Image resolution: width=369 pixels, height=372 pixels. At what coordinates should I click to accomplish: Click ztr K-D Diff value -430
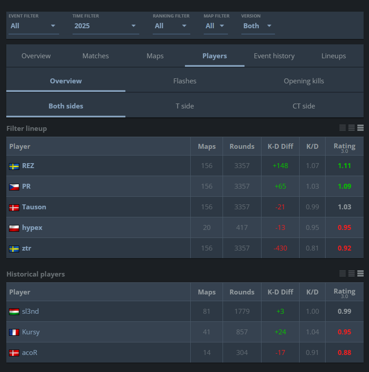point(280,248)
